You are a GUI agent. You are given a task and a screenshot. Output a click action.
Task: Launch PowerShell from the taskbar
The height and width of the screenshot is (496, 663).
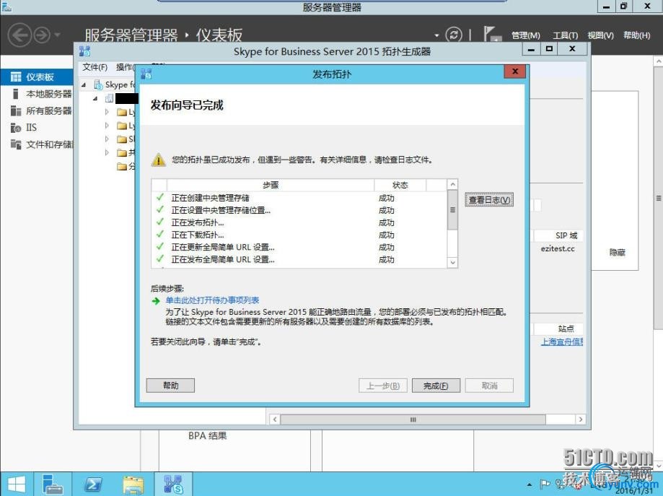[92, 484]
